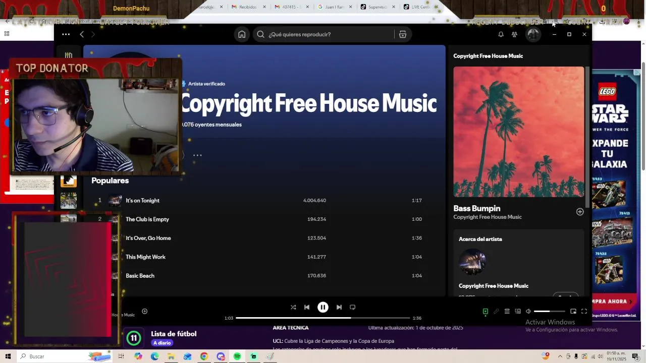Switch to the Supervisión TikTok tab
Image resolution: width=646 pixels, height=363 pixels.
tap(374, 7)
